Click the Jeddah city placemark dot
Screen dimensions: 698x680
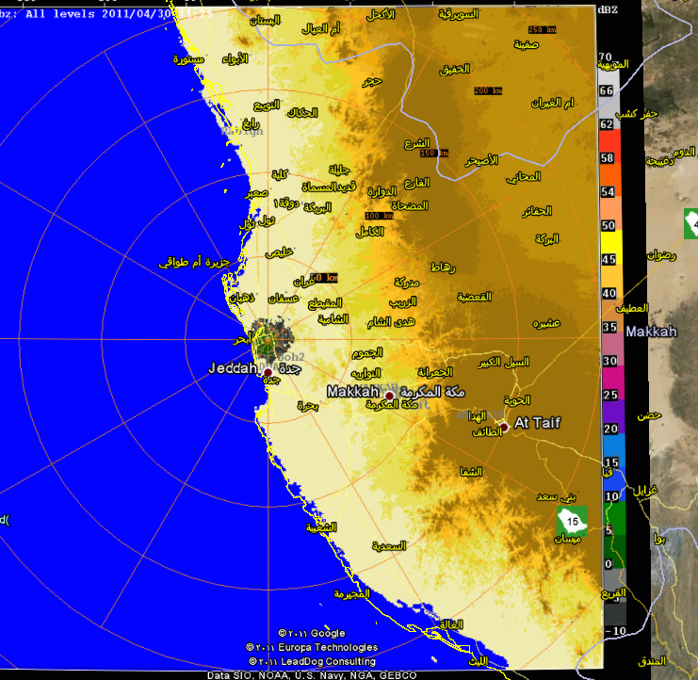pos(268,372)
